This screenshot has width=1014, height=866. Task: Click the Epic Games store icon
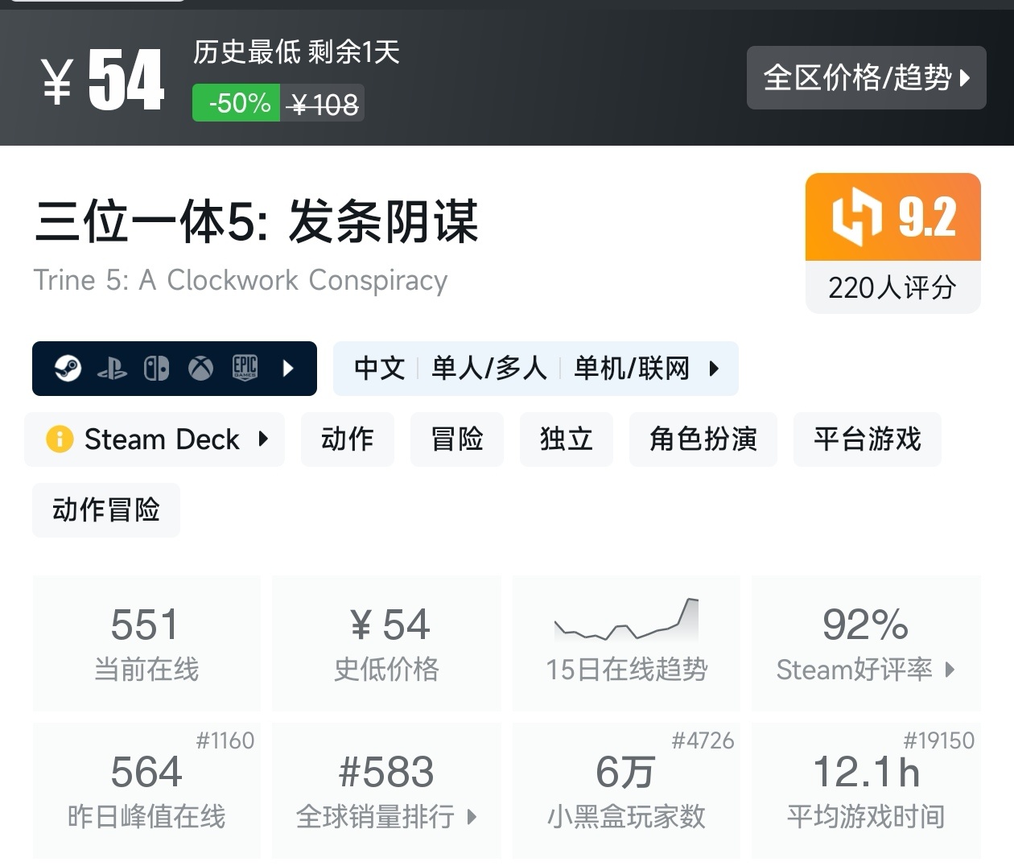pyautogui.click(x=245, y=368)
